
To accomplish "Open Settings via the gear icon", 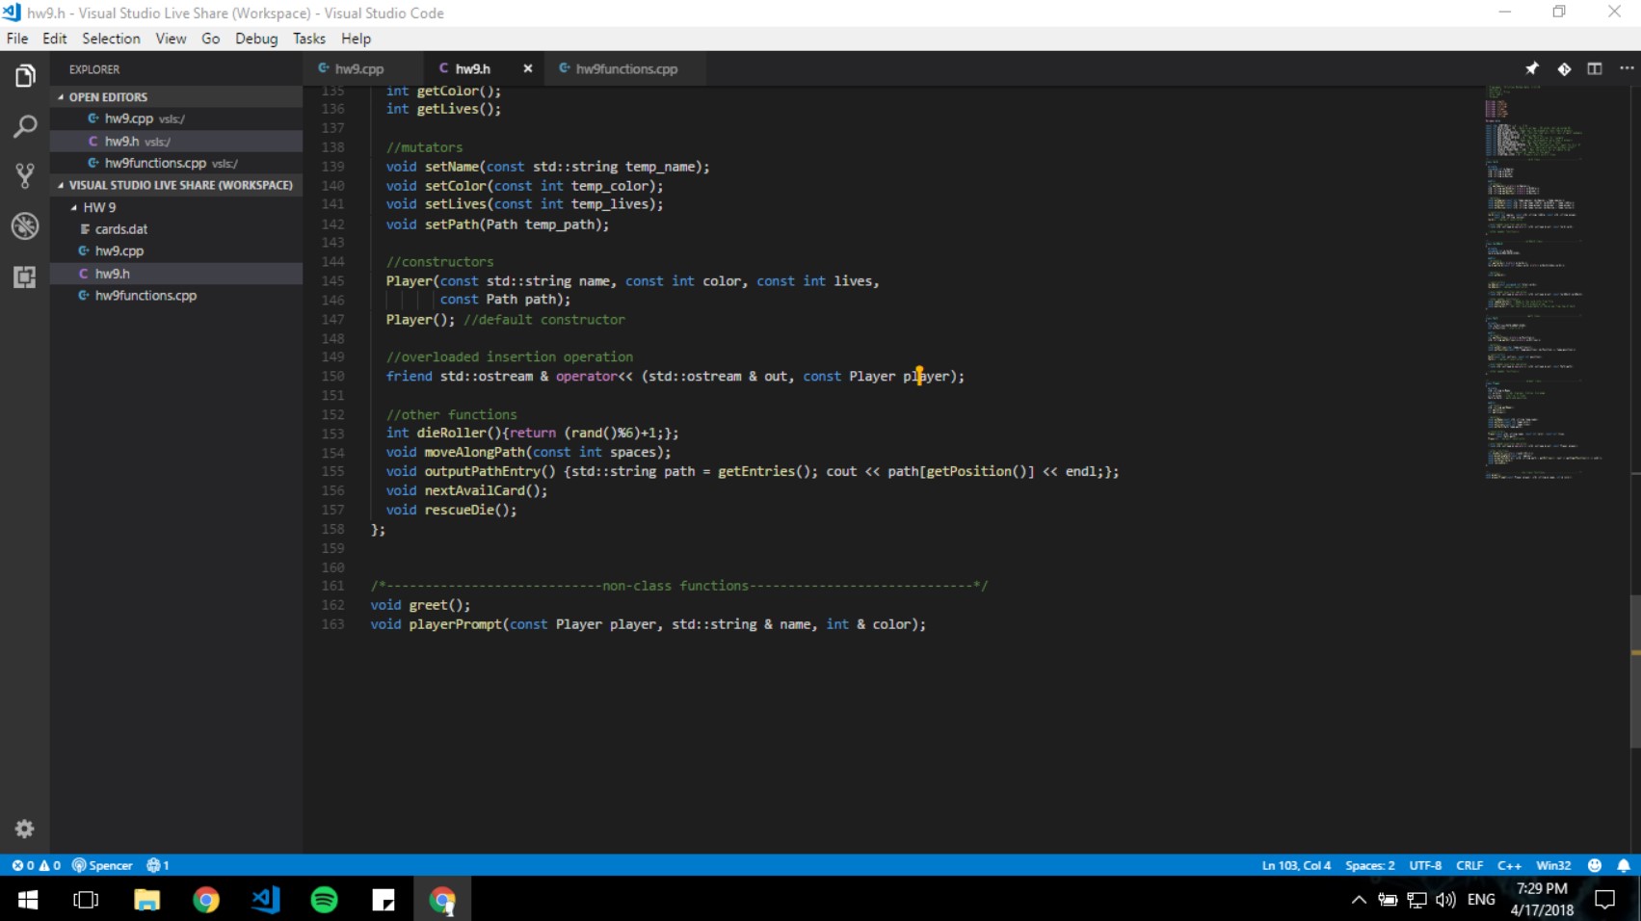I will pyautogui.click(x=24, y=829).
